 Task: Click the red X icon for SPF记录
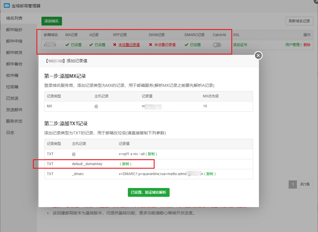[115, 45]
